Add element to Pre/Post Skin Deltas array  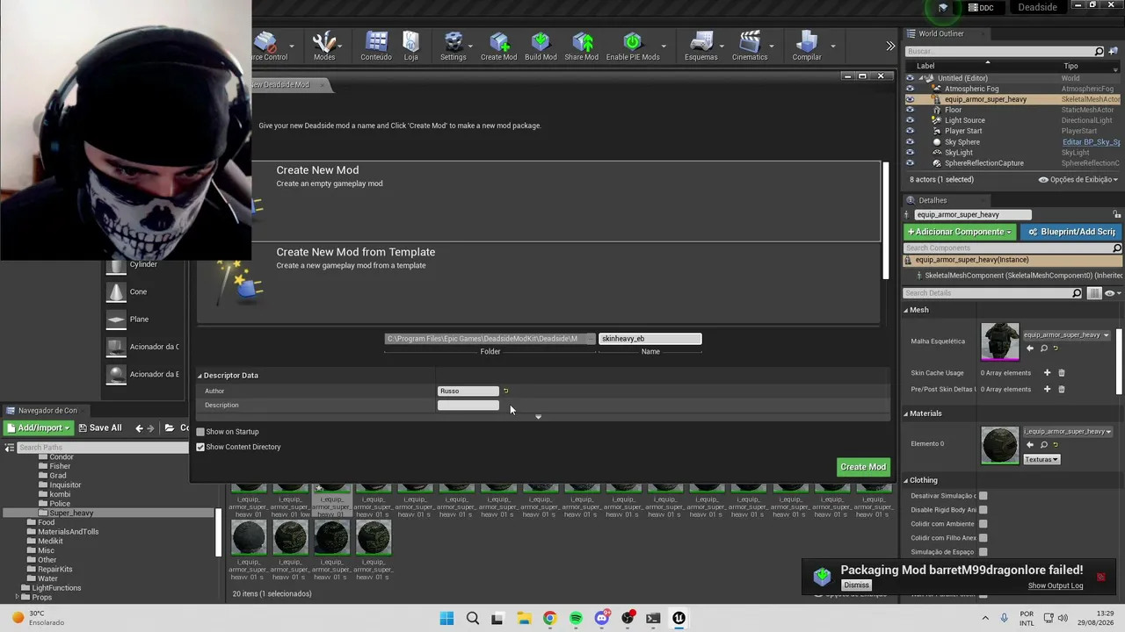pos(1047,389)
